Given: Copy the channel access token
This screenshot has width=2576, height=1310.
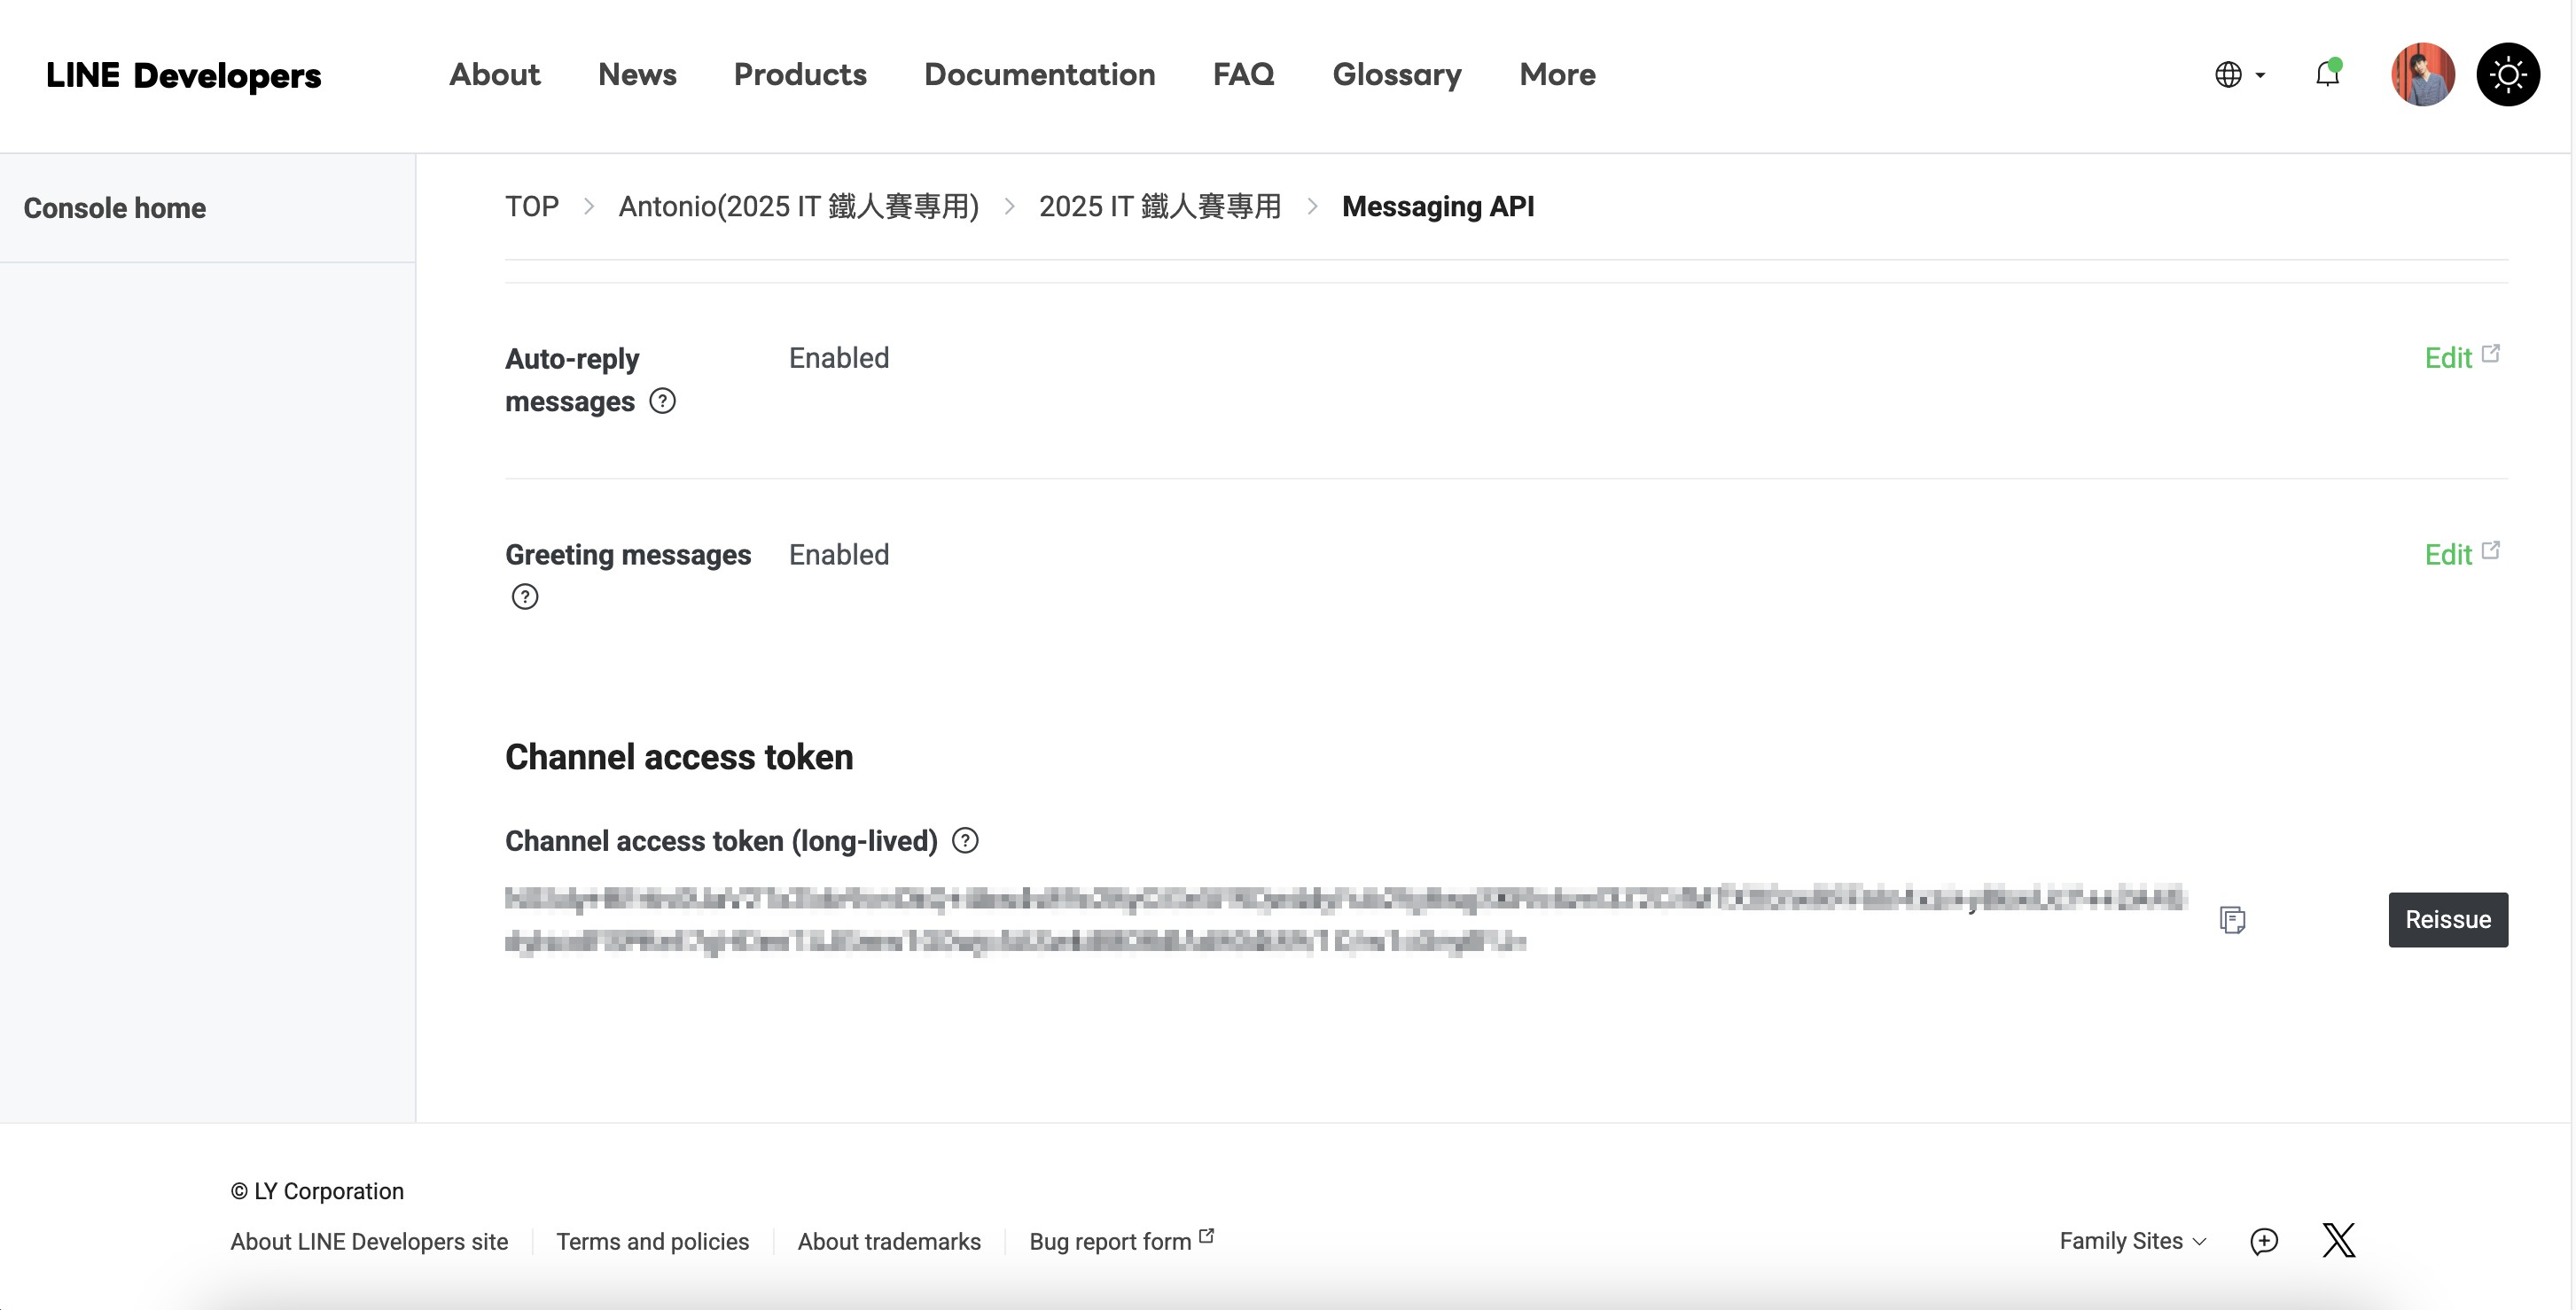Looking at the screenshot, I should [x=2232, y=920].
